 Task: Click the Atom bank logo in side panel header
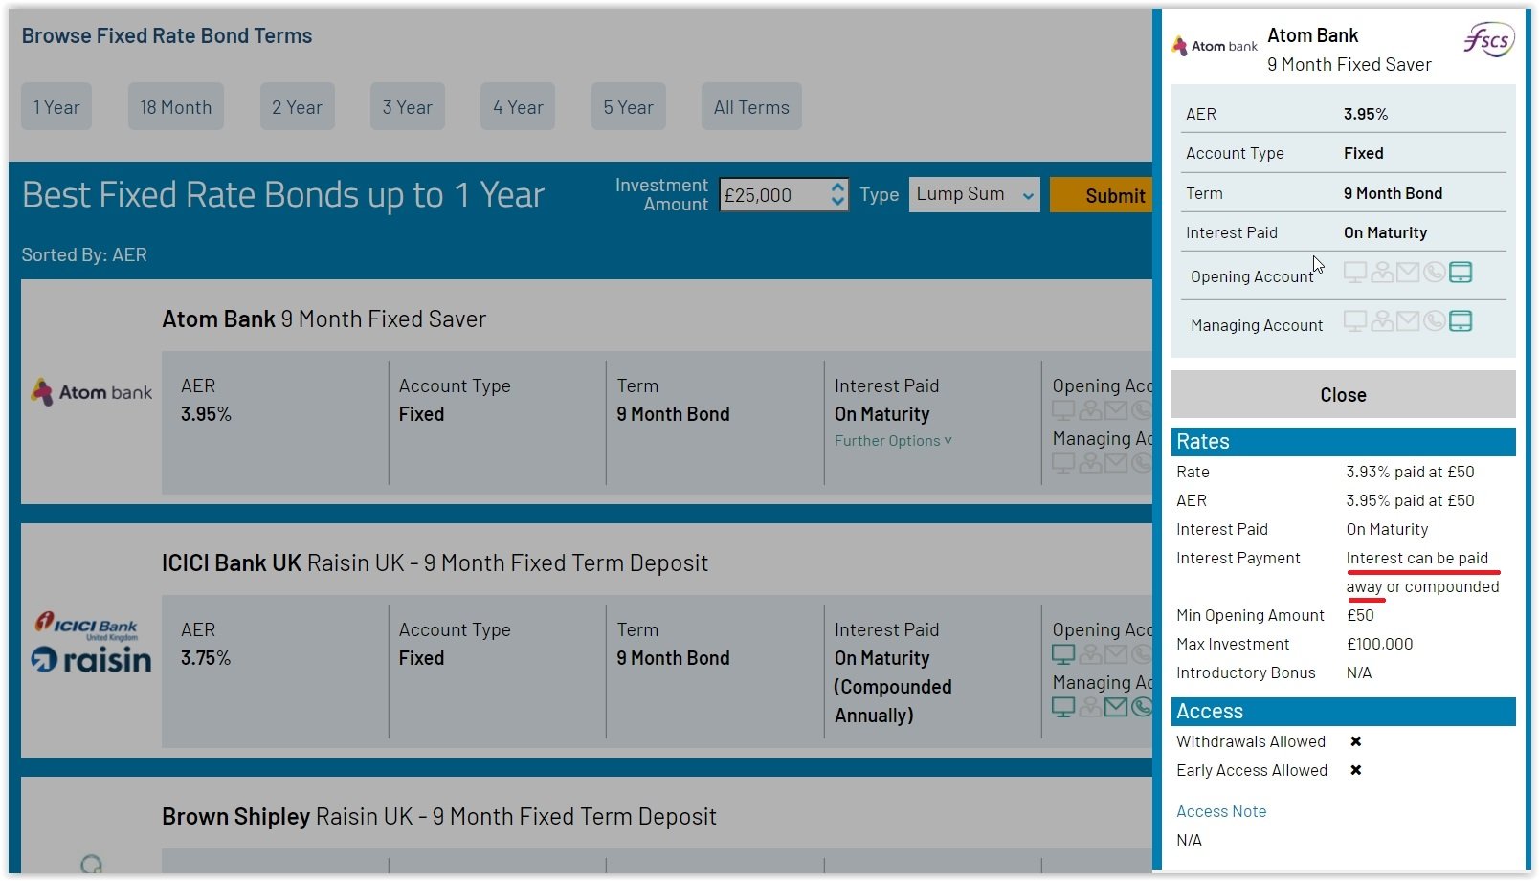[1215, 46]
